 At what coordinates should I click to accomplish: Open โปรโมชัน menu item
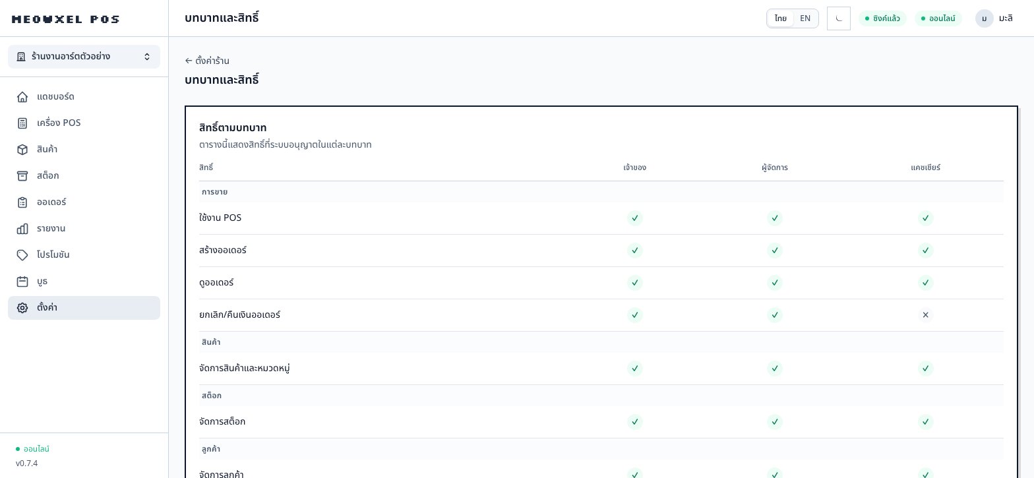[84, 255]
